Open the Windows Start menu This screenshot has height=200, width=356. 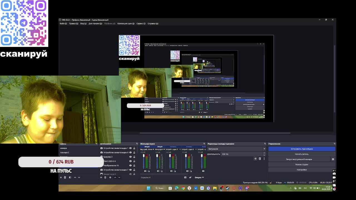149,188
